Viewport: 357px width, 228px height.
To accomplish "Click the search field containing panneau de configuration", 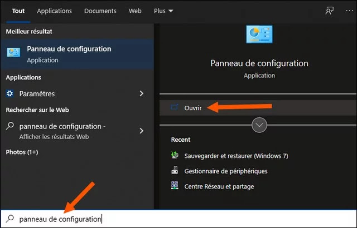I will [x=178, y=219].
